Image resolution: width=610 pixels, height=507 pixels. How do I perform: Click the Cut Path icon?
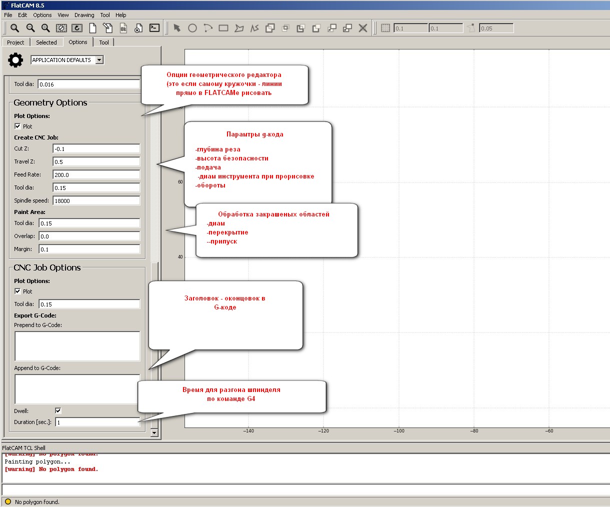(x=316, y=28)
